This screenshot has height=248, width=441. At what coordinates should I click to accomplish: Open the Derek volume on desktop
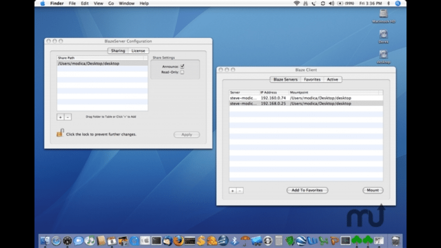pos(384,34)
